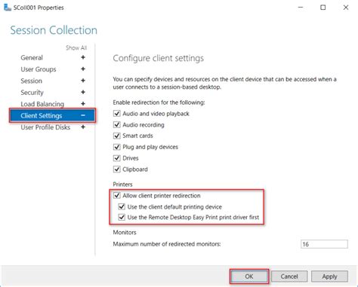Expand Security with its plus icon

tap(83, 92)
